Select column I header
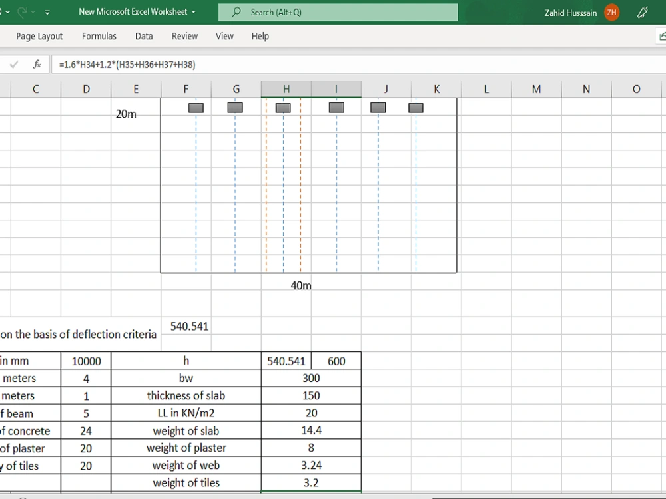 [336, 89]
